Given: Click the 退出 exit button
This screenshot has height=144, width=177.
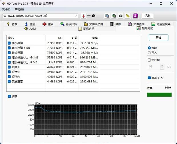Looking at the screenshot, I should (147, 16).
